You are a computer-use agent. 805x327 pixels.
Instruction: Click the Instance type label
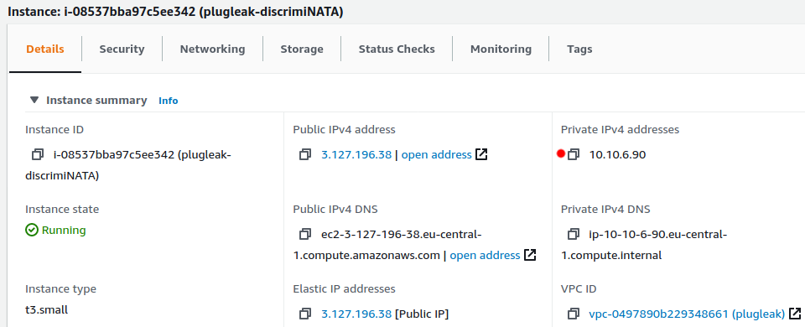point(60,289)
